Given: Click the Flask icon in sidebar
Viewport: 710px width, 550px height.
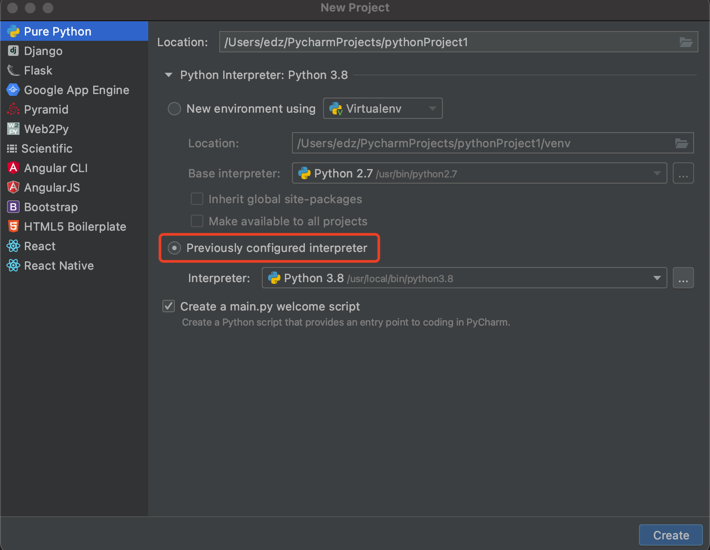Looking at the screenshot, I should coord(13,70).
